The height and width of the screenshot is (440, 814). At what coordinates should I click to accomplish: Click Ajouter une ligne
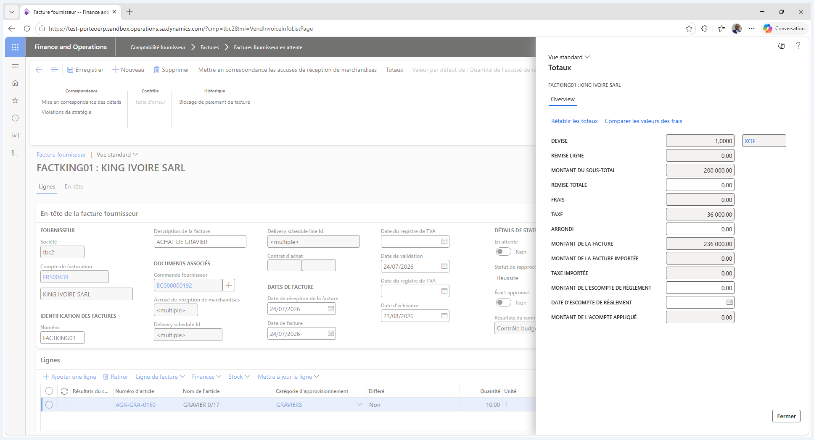pyautogui.click(x=70, y=377)
